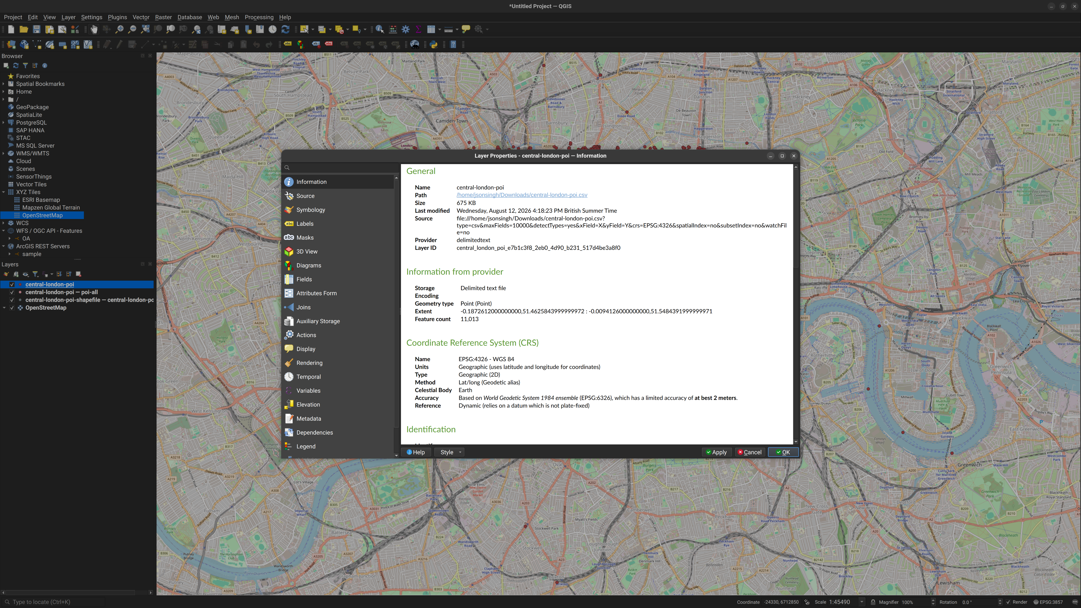Screen dimensions: 1081x608
Task: Open the Data Source Manager icon
Action: (11, 44)
